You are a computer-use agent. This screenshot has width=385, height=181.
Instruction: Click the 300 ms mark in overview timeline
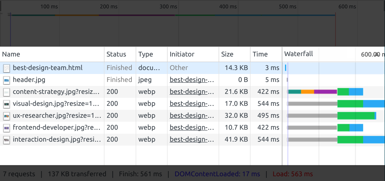(168, 7)
